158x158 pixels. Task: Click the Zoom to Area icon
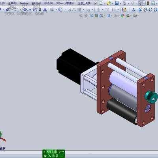[86, 16]
